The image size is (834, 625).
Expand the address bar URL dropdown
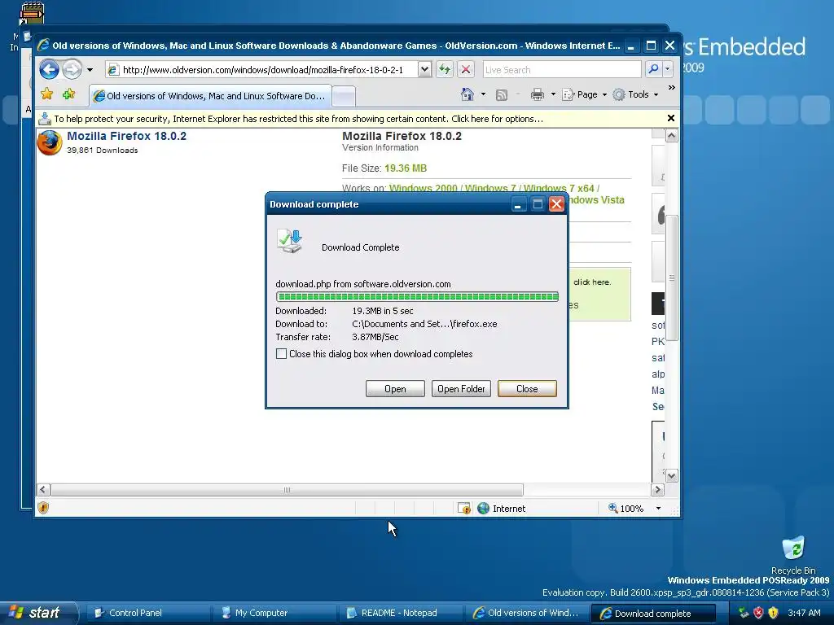[424, 69]
